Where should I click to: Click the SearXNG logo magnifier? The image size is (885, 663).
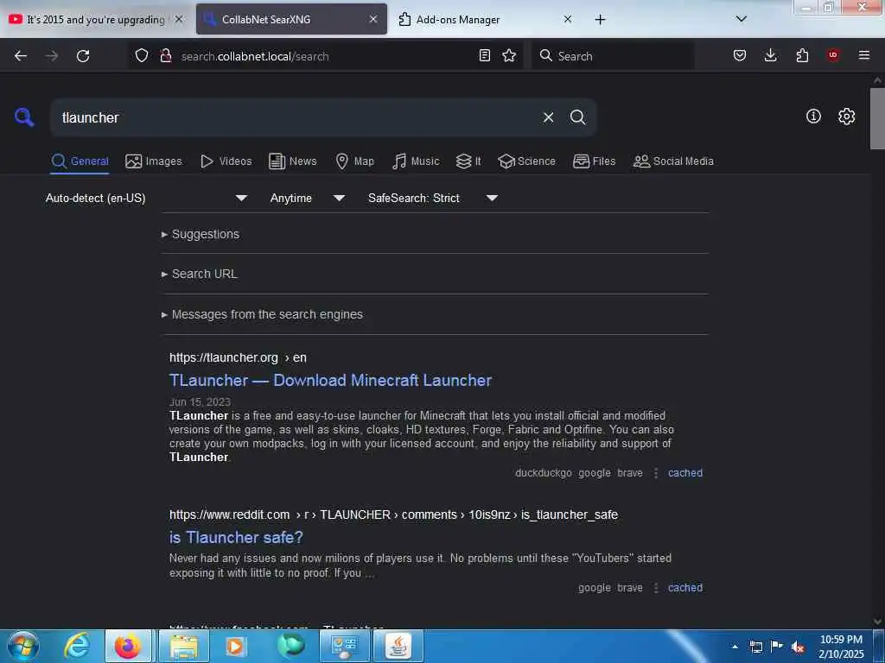pos(24,117)
